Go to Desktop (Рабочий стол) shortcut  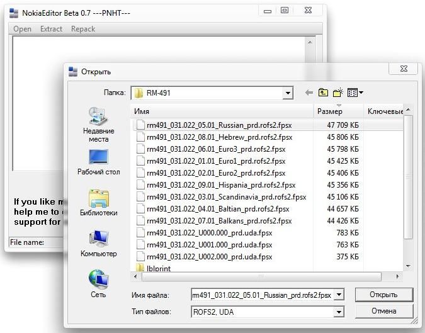[98, 162]
